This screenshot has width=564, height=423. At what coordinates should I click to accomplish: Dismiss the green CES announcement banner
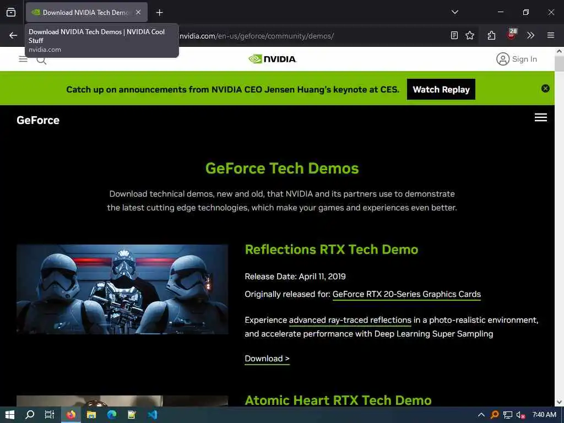pos(545,89)
